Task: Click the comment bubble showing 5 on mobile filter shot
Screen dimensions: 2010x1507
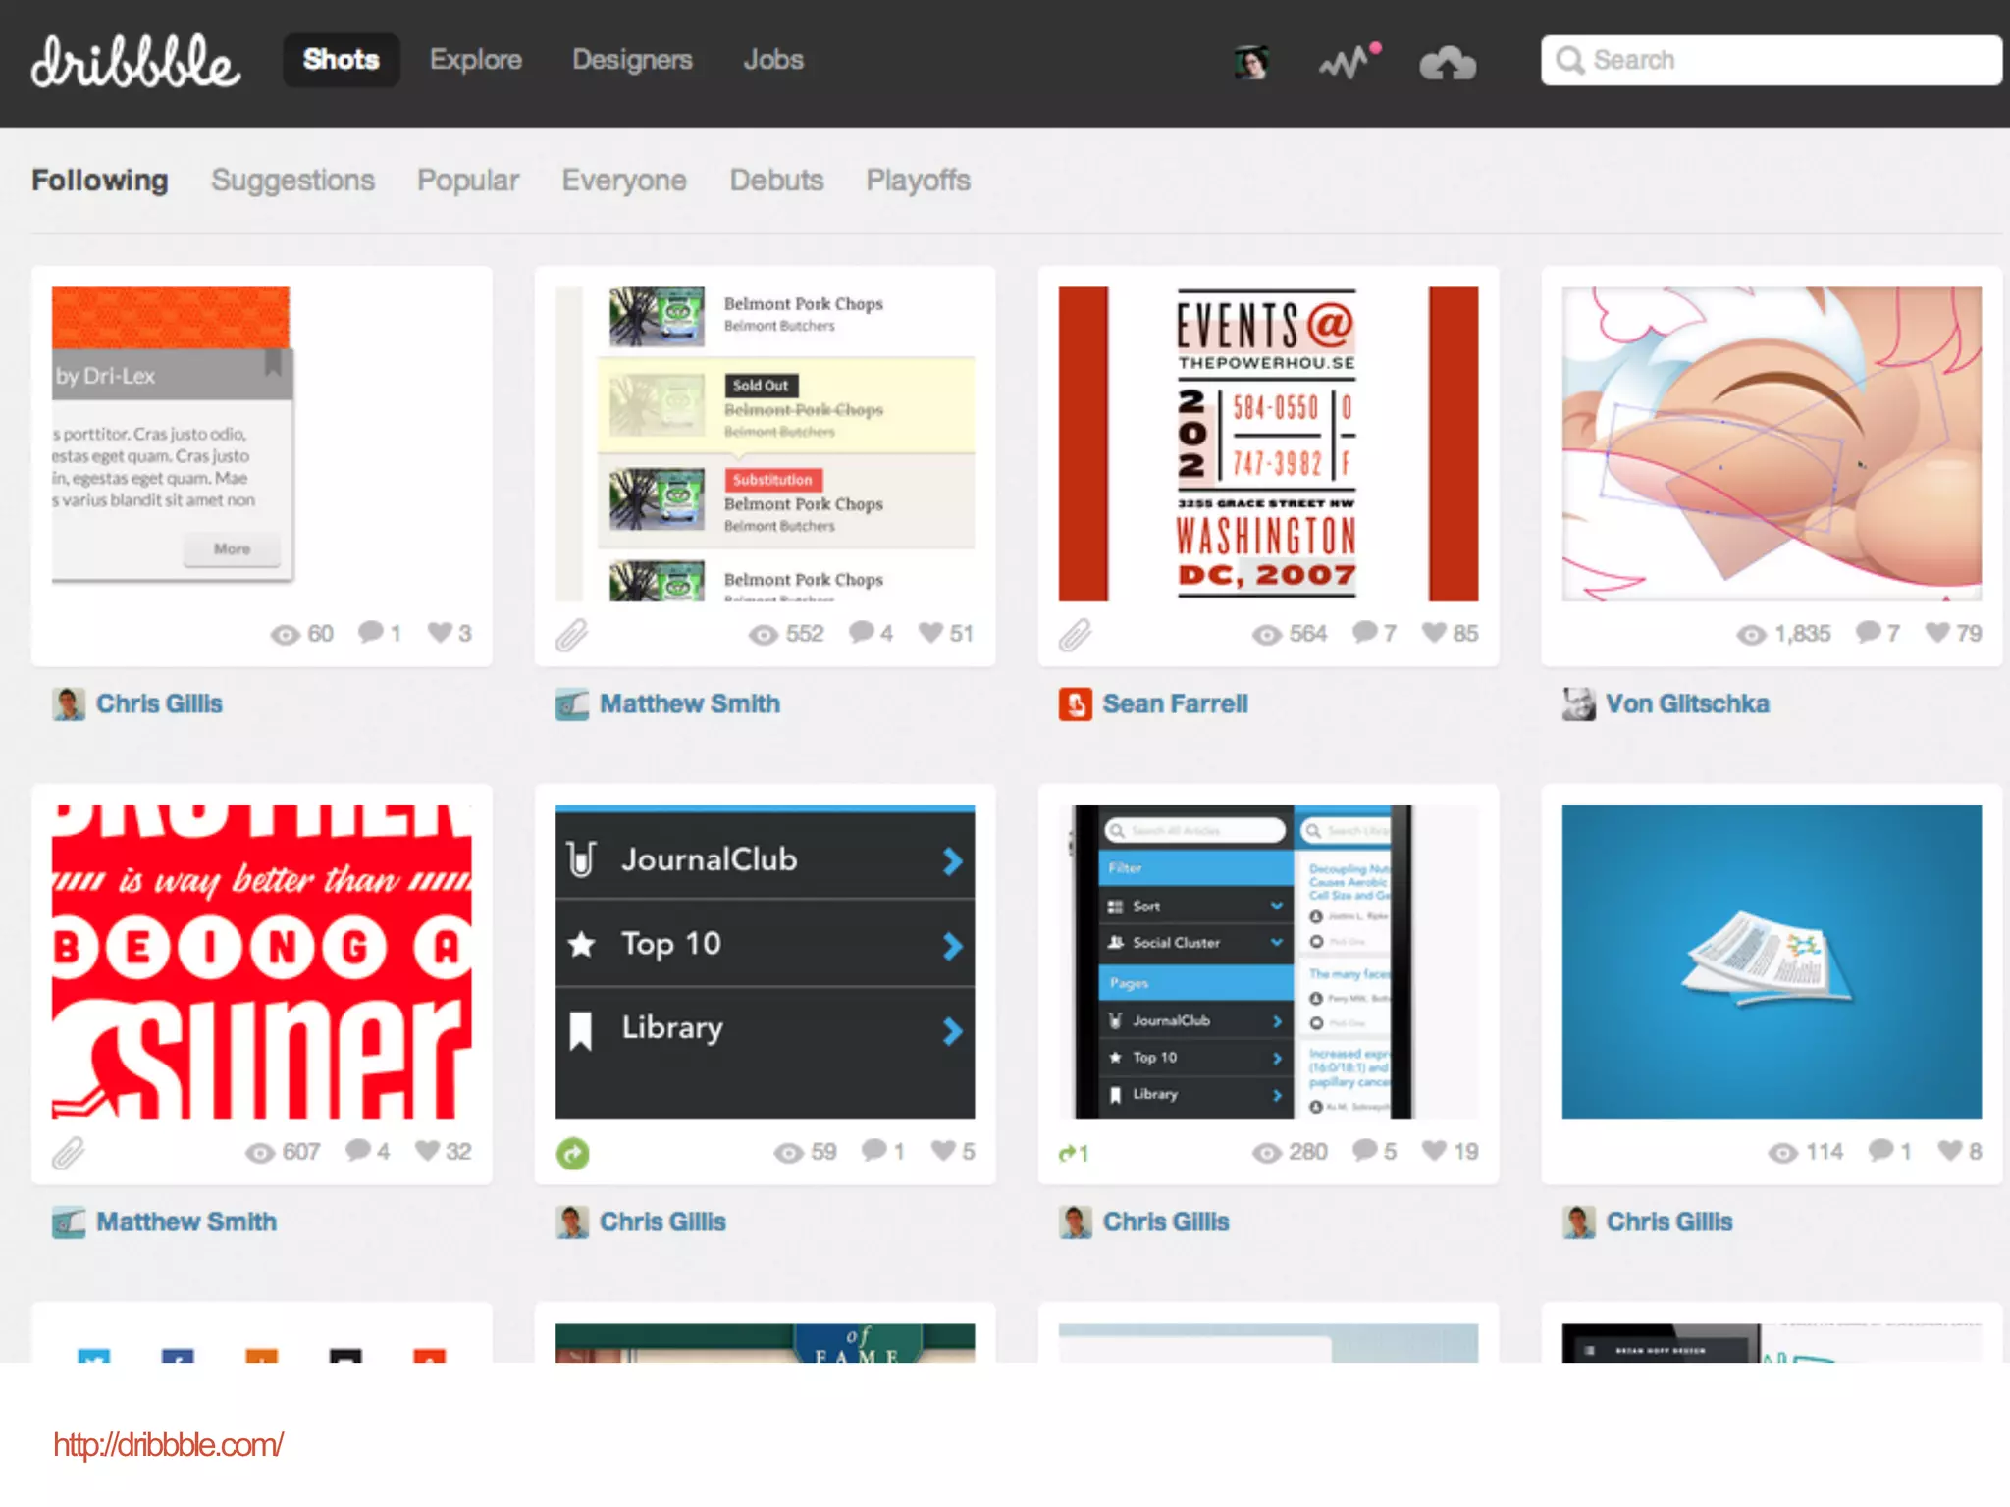Action: [x=1364, y=1150]
